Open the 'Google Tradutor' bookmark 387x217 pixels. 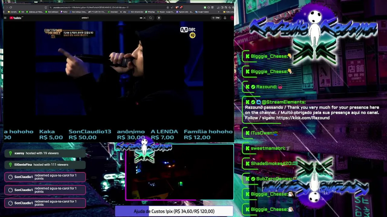(x=202, y=12)
